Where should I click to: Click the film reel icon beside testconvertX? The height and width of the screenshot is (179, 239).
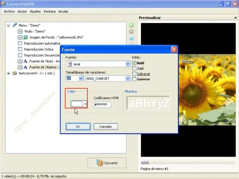(15, 73)
